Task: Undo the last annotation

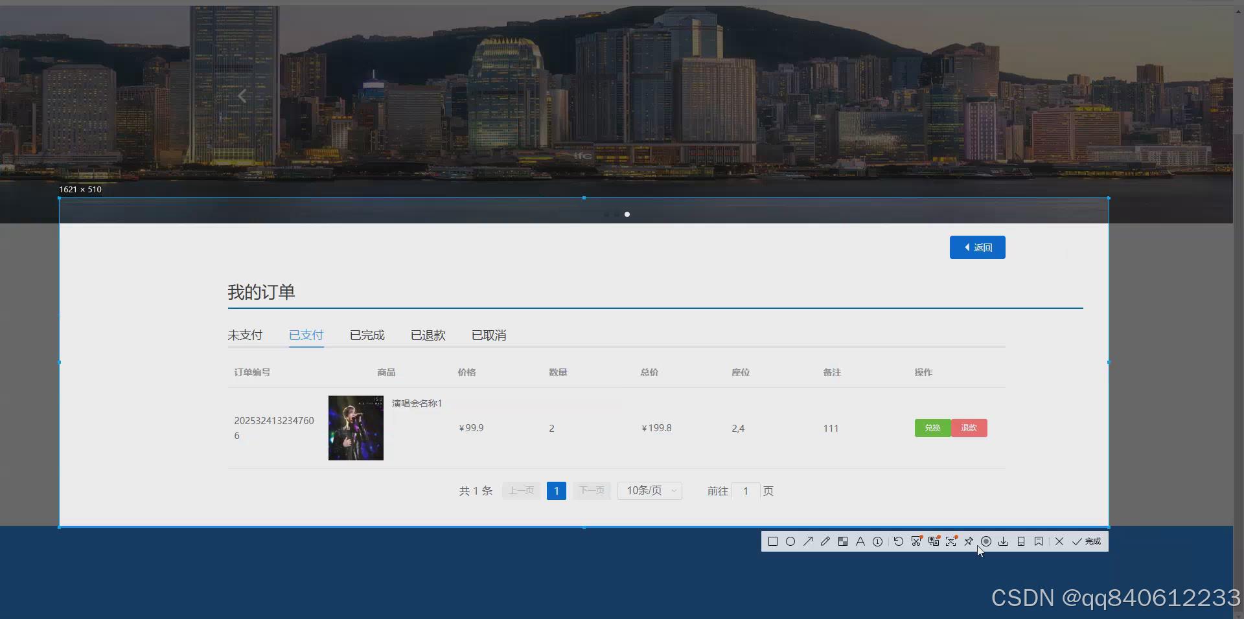Action: click(x=899, y=541)
